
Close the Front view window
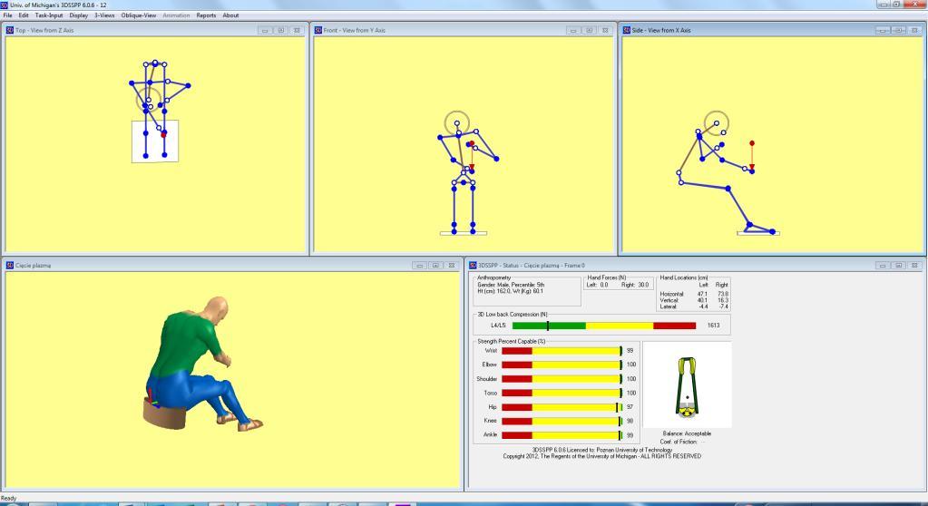pyautogui.click(x=605, y=30)
